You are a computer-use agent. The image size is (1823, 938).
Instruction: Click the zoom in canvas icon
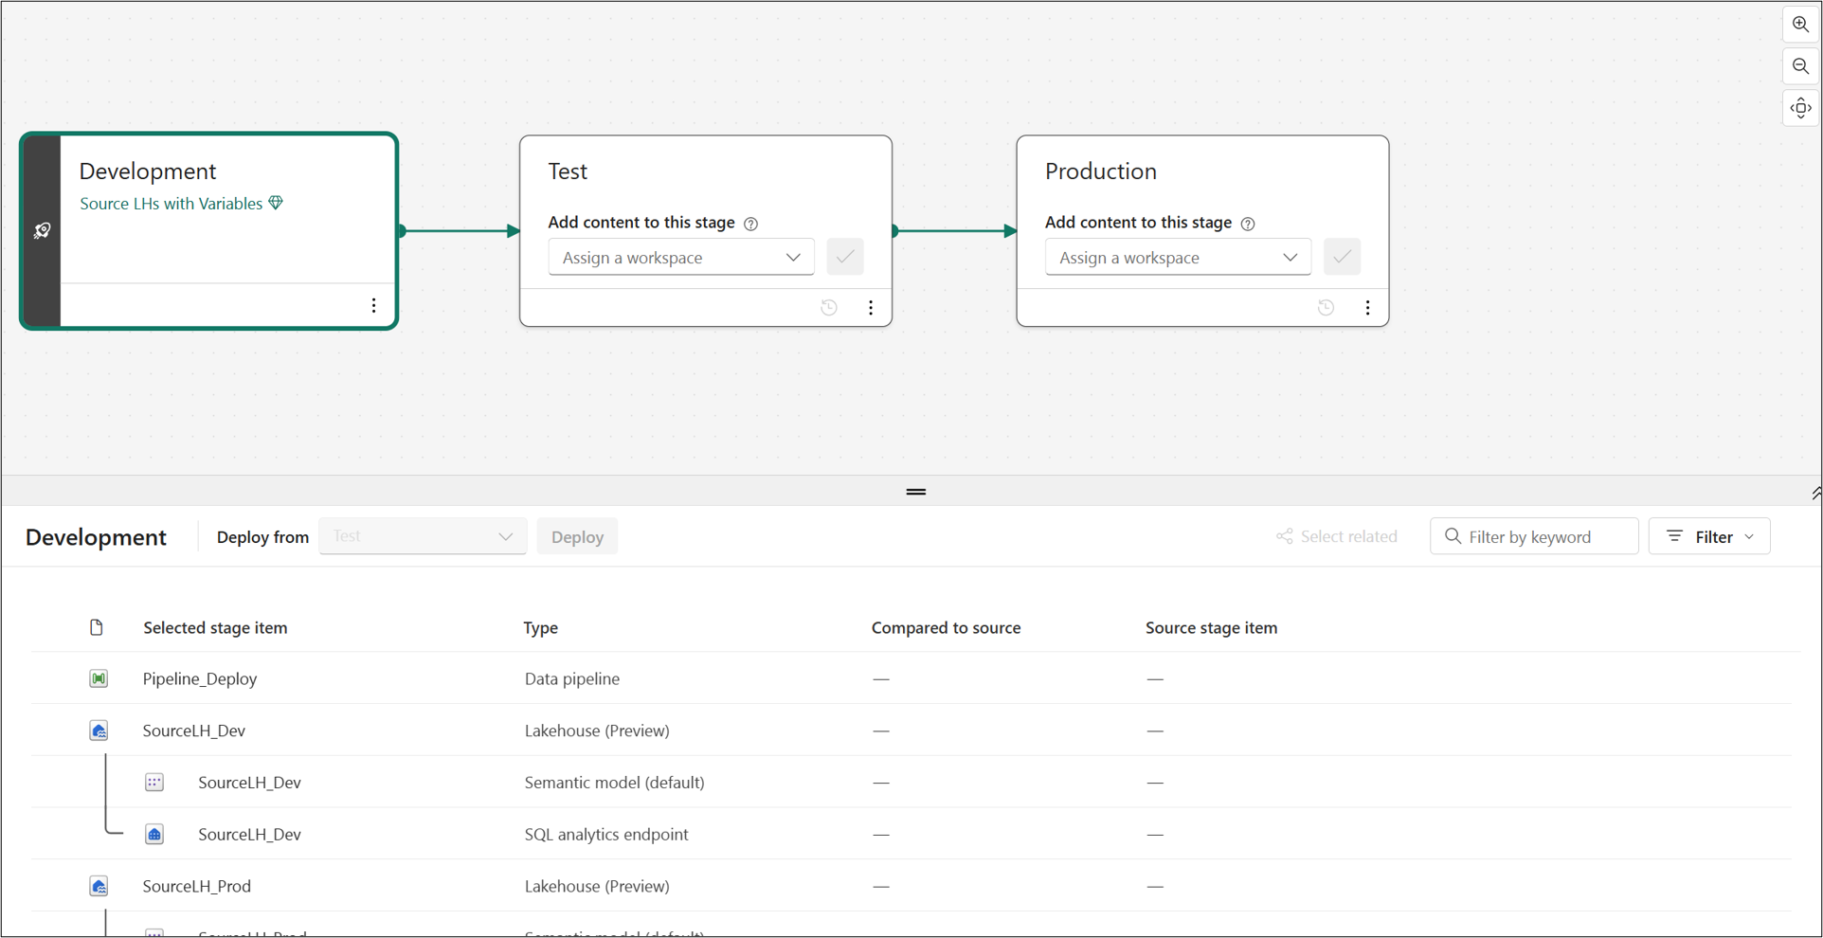[x=1800, y=25]
